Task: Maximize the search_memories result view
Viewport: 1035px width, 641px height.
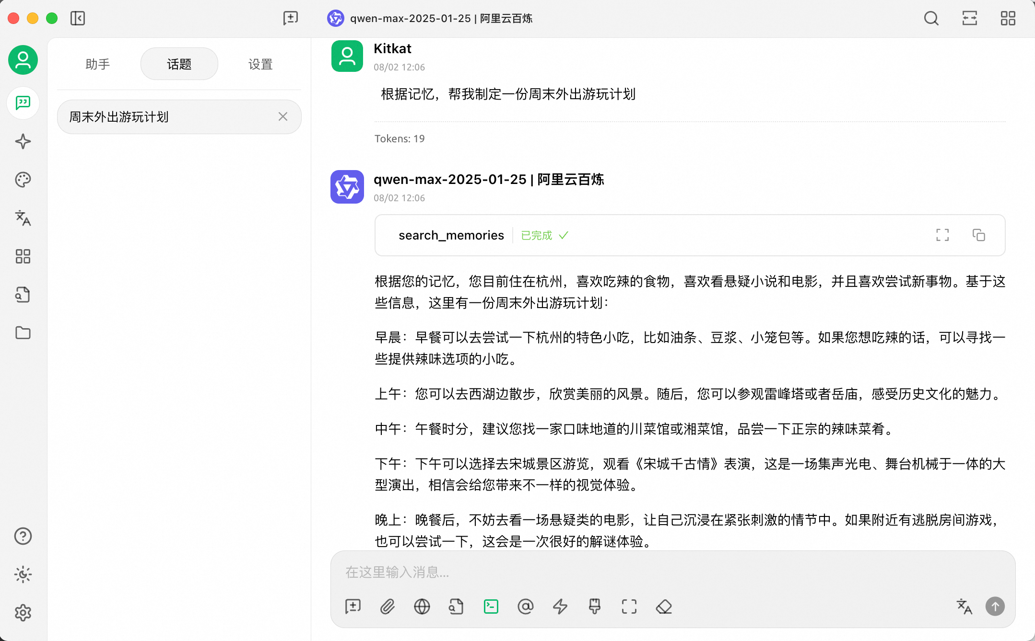Action: 942,235
